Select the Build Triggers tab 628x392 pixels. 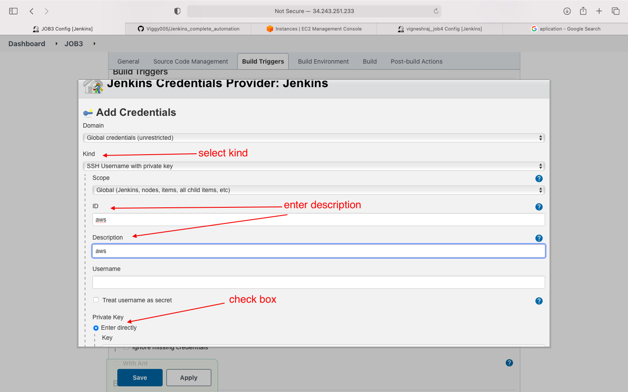[x=263, y=61]
